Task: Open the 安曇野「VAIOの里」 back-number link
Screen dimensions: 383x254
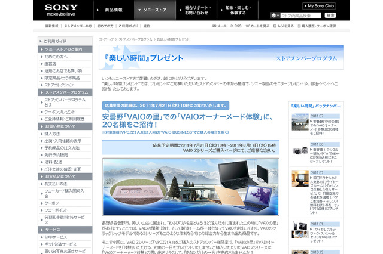Action: (x=324, y=127)
